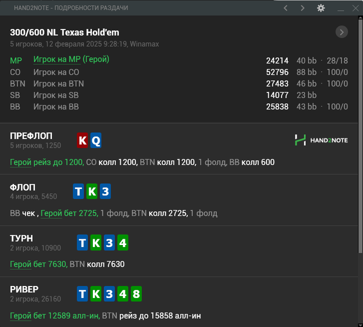
Task: Go to previous hand with left arrow
Action: (286, 8)
